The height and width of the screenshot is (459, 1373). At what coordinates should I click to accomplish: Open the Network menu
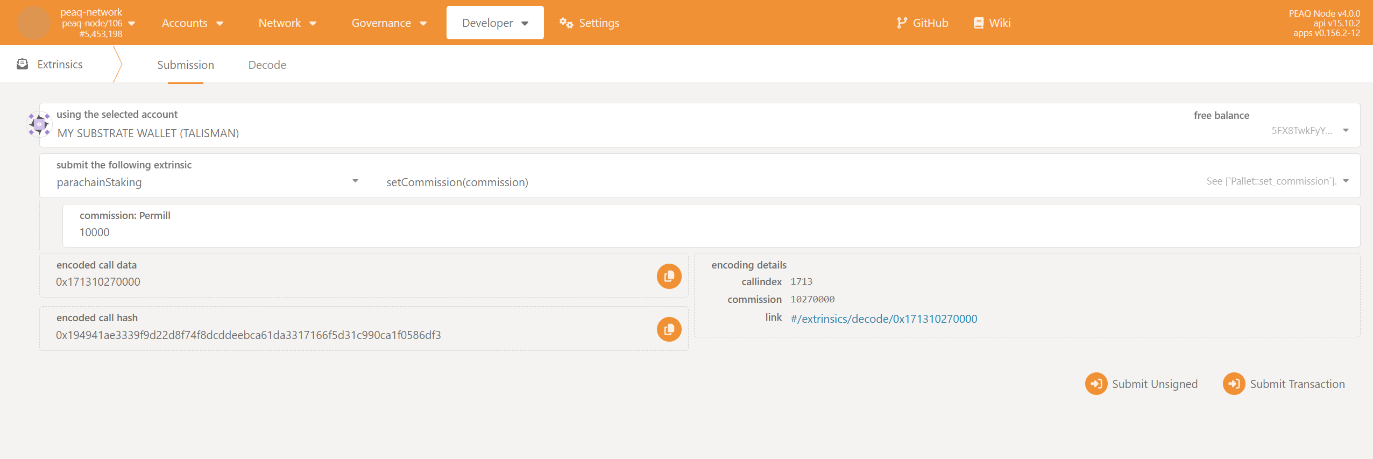tap(287, 23)
